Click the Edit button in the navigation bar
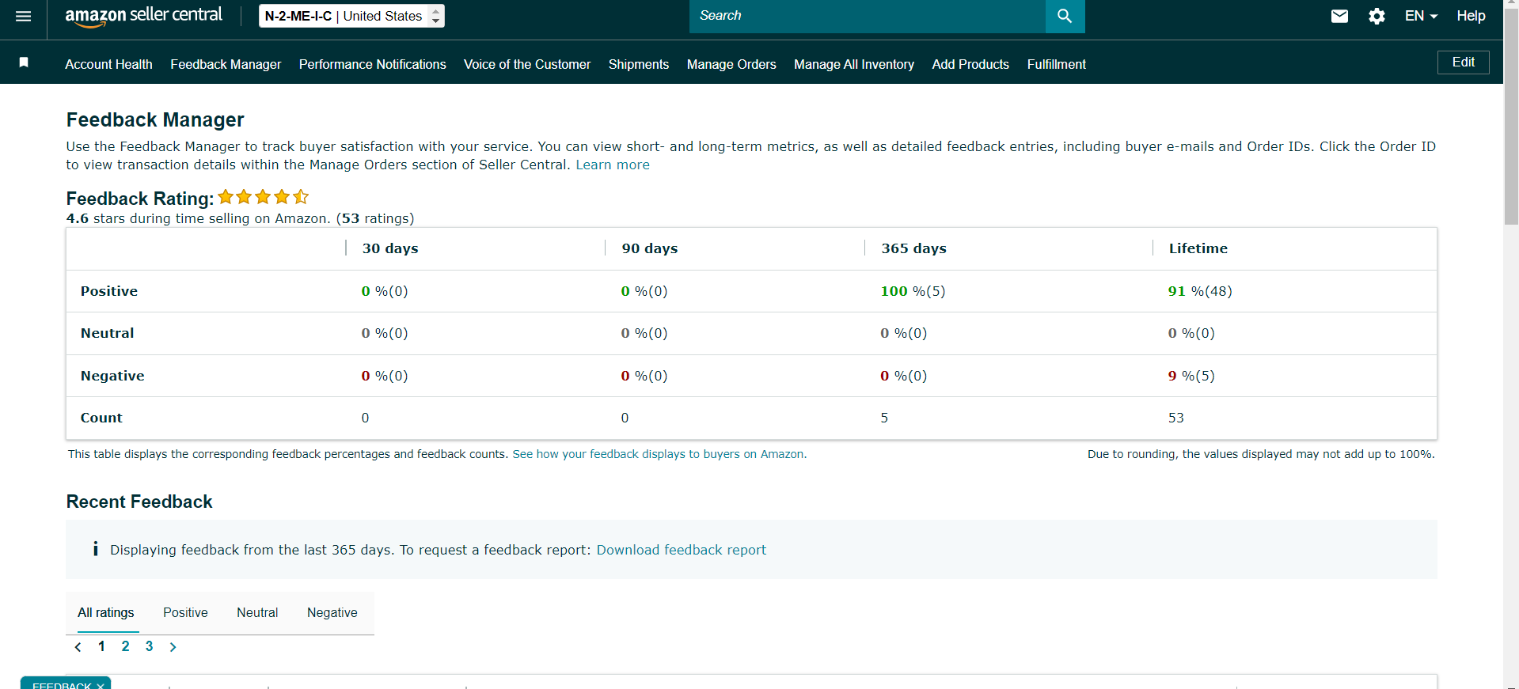The width and height of the screenshot is (1519, 689). coord(1463,62)
